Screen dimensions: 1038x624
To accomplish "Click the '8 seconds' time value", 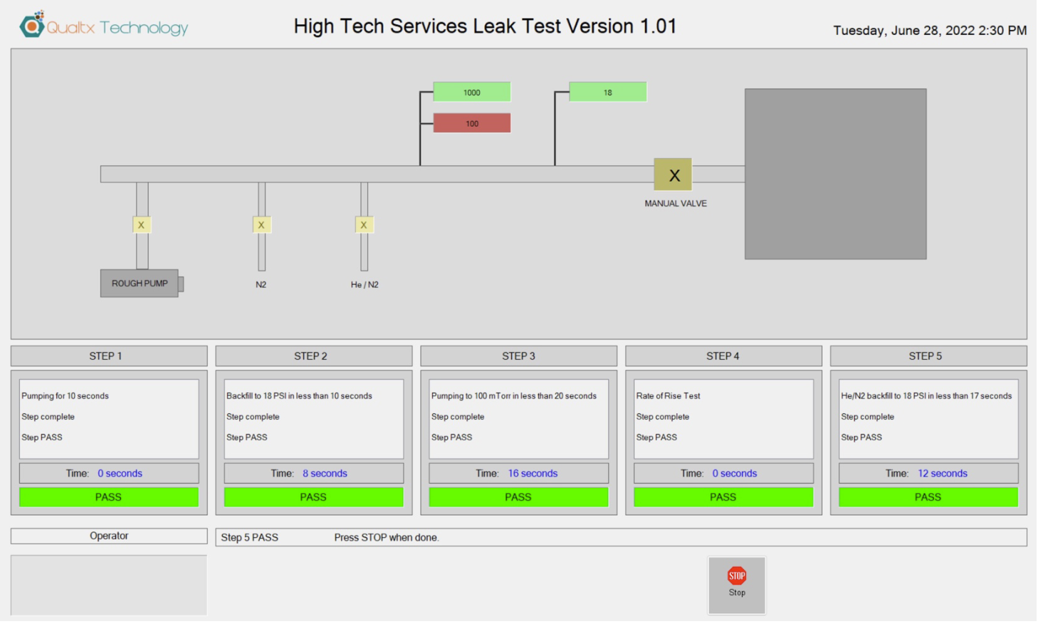I will [x=325, y=474].
